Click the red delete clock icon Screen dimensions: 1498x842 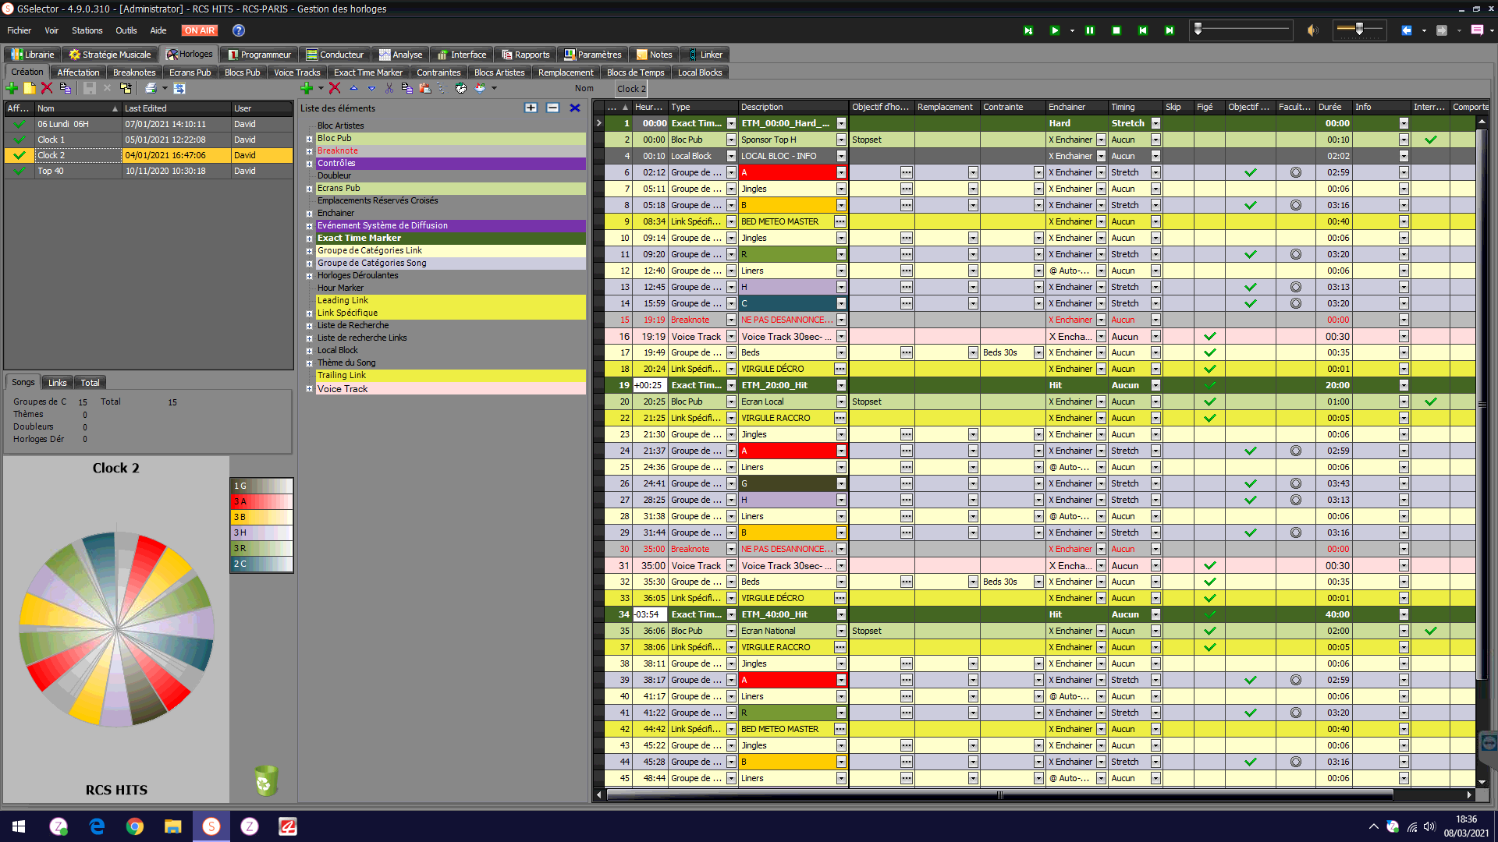47,88
